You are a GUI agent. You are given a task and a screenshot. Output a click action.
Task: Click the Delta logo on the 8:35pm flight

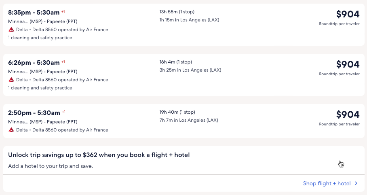[11, 30]
